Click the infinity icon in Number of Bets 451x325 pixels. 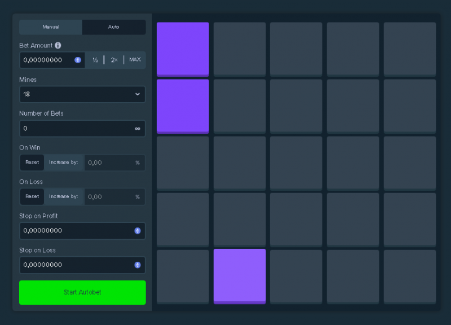click(x=138, y=129)
